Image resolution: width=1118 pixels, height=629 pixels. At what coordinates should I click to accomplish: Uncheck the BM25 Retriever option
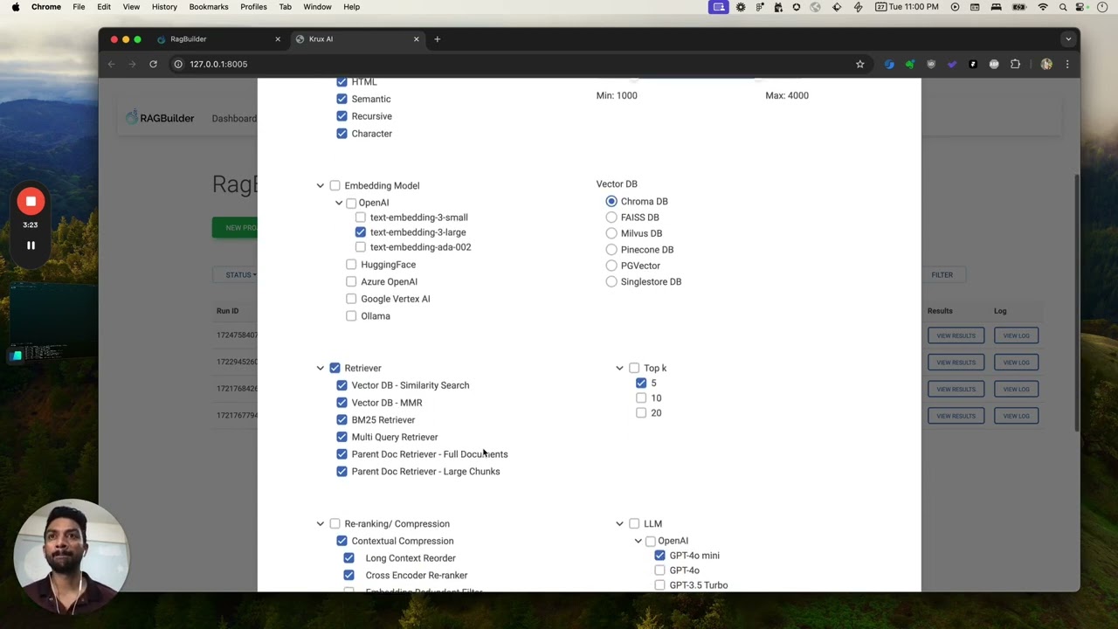click(342, 420)
